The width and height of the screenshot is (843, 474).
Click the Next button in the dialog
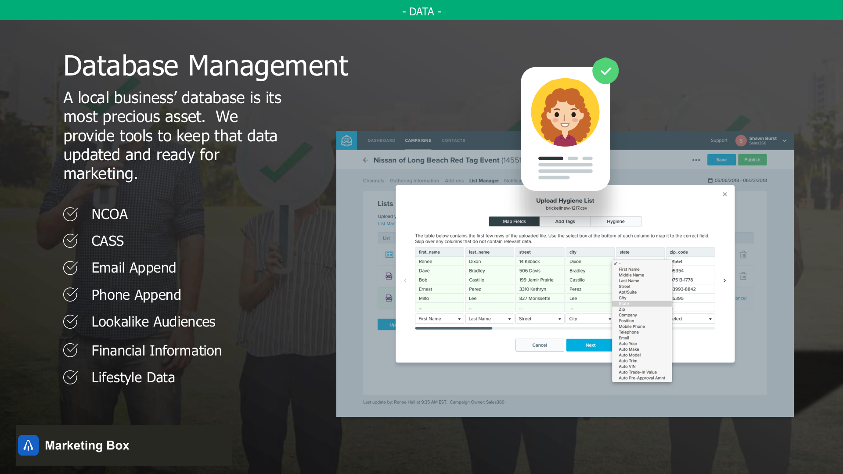(590, 345)
